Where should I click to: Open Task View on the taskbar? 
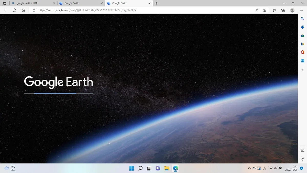point(149,168)
